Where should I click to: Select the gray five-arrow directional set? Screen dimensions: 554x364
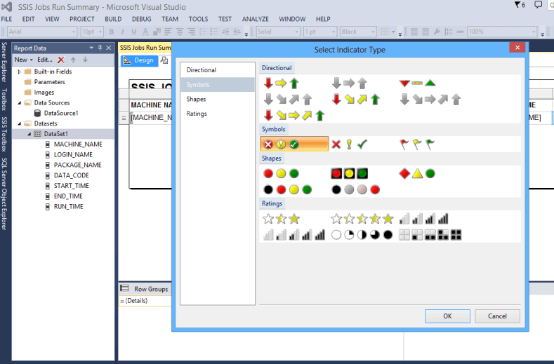pyautogui.click(x=430, y=99)
